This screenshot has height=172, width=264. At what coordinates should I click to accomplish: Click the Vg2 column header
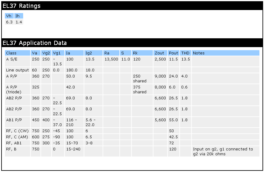click(46, 53)
